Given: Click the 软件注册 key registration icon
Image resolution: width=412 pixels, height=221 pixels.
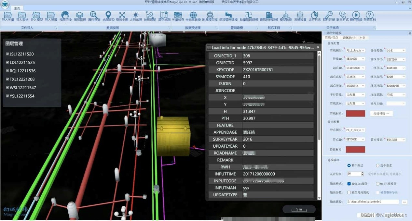Looking at the screenshot, I should [x=329, y=15].
